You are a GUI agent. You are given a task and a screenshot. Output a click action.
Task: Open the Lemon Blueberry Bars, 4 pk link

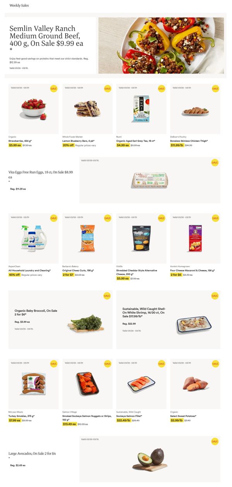(x=78, y=141)
